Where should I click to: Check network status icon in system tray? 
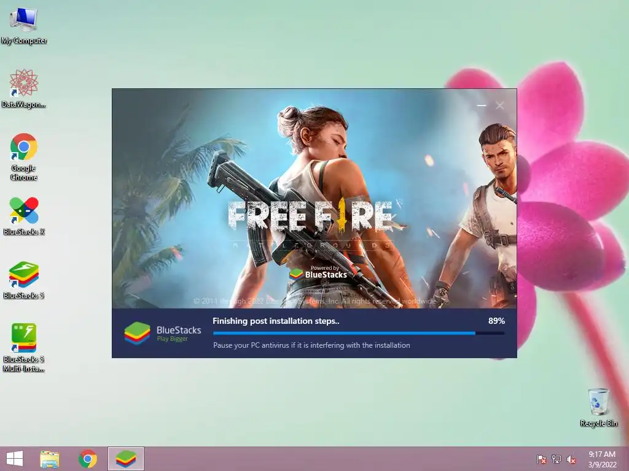pyautogui.click(x=557, y=459)
